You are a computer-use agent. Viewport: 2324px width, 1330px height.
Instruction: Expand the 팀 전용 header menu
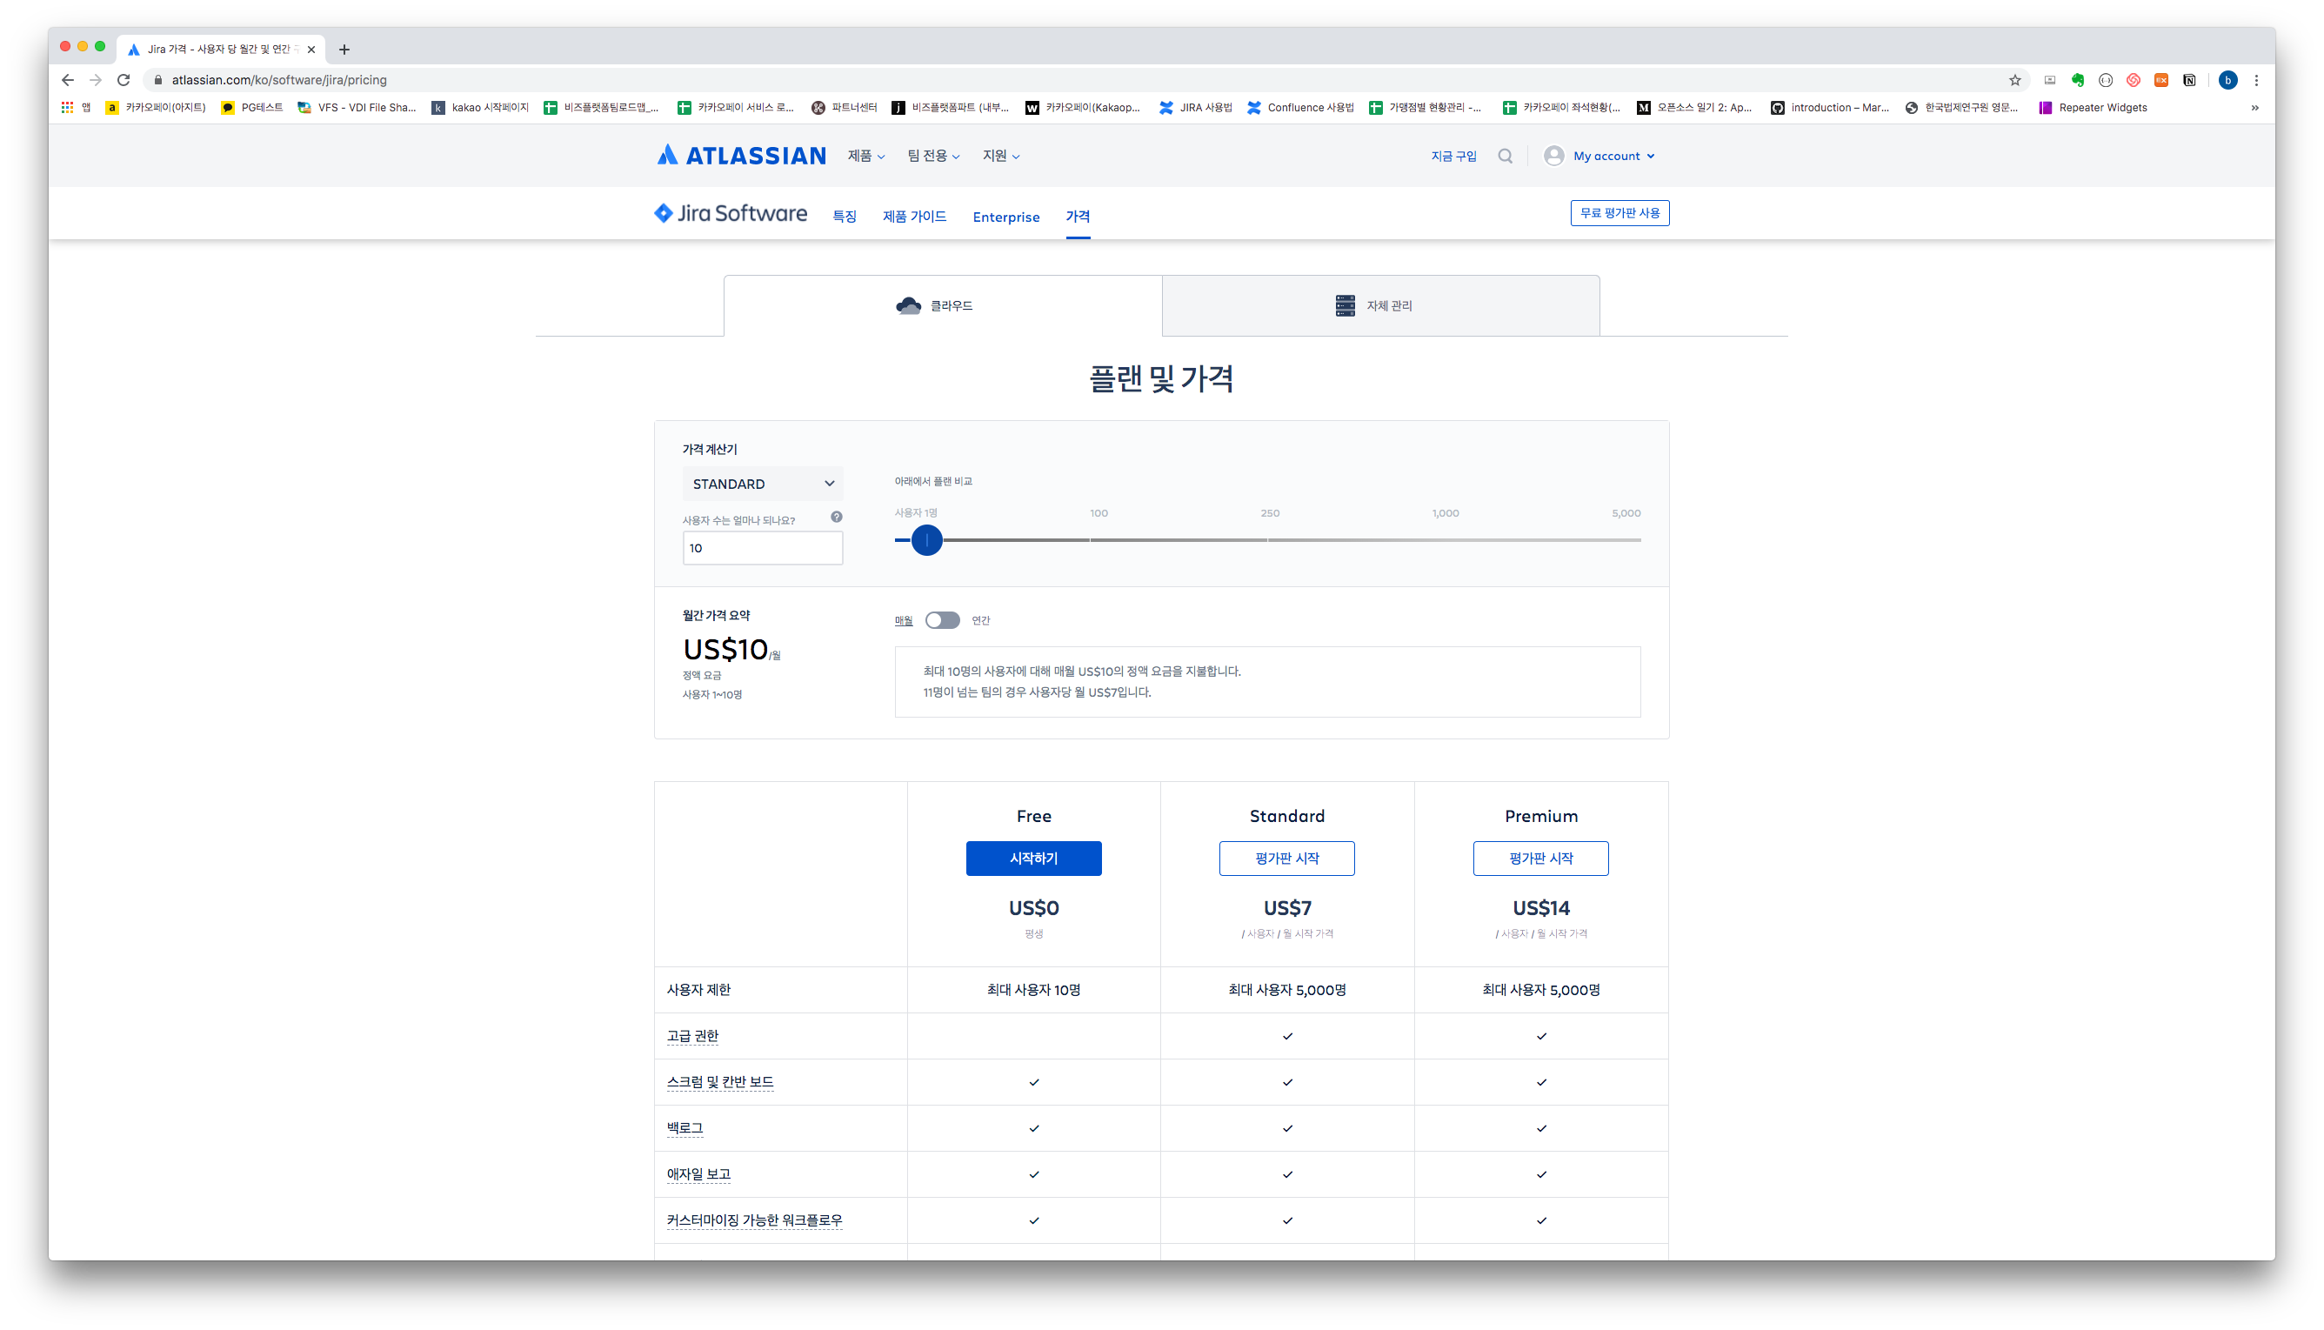coord(932,157)
